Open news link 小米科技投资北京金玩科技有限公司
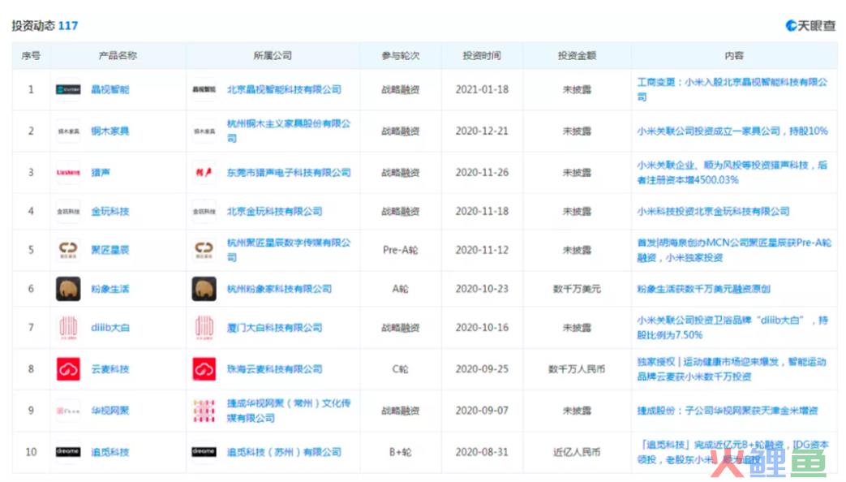Image resolution: width=846 pixels, height=482 pixels. point(713,212)
